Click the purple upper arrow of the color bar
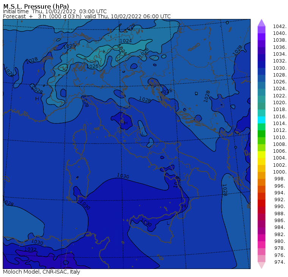The image size is (288, 277). (x=261, y=23)
